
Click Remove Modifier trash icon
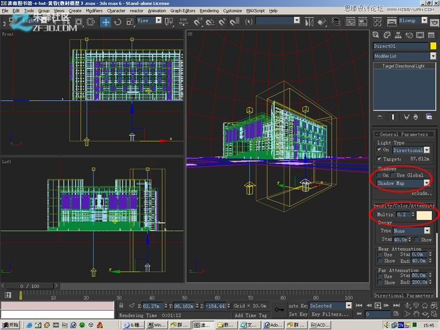tap(416, 117)
